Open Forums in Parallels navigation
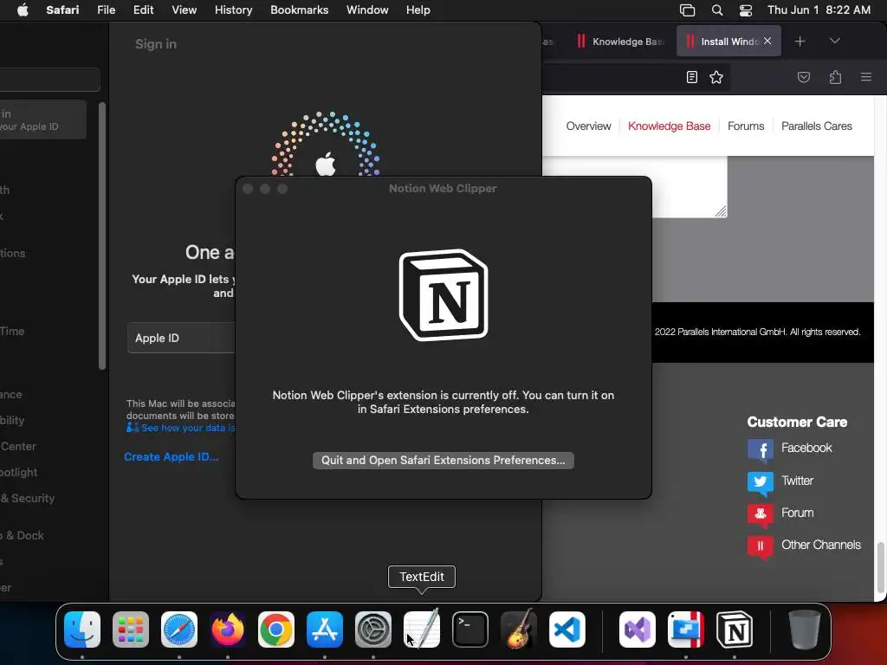Screen dimensions: 887x665 [x=746, y=126]
